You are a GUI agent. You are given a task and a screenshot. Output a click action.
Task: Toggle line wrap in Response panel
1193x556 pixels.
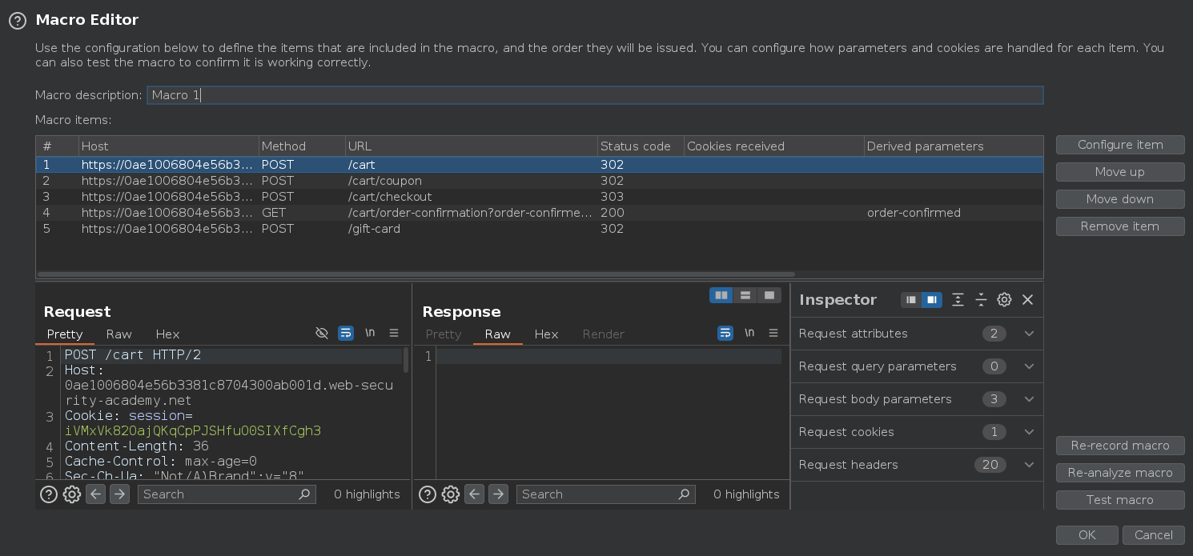(x=725, y=333)
